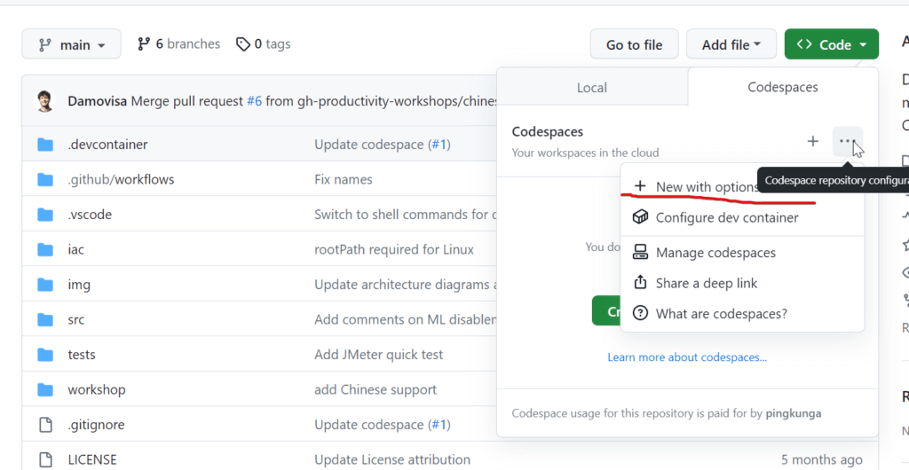The height and width of the screenshot is (470, 909).
Task: Click the three-dots codespace options icon
Action: pyautogui.click(x=848, y=141)
